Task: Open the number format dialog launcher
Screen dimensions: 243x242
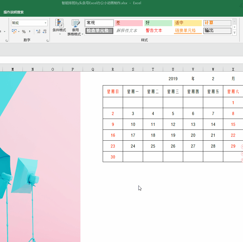Action: 47,41
